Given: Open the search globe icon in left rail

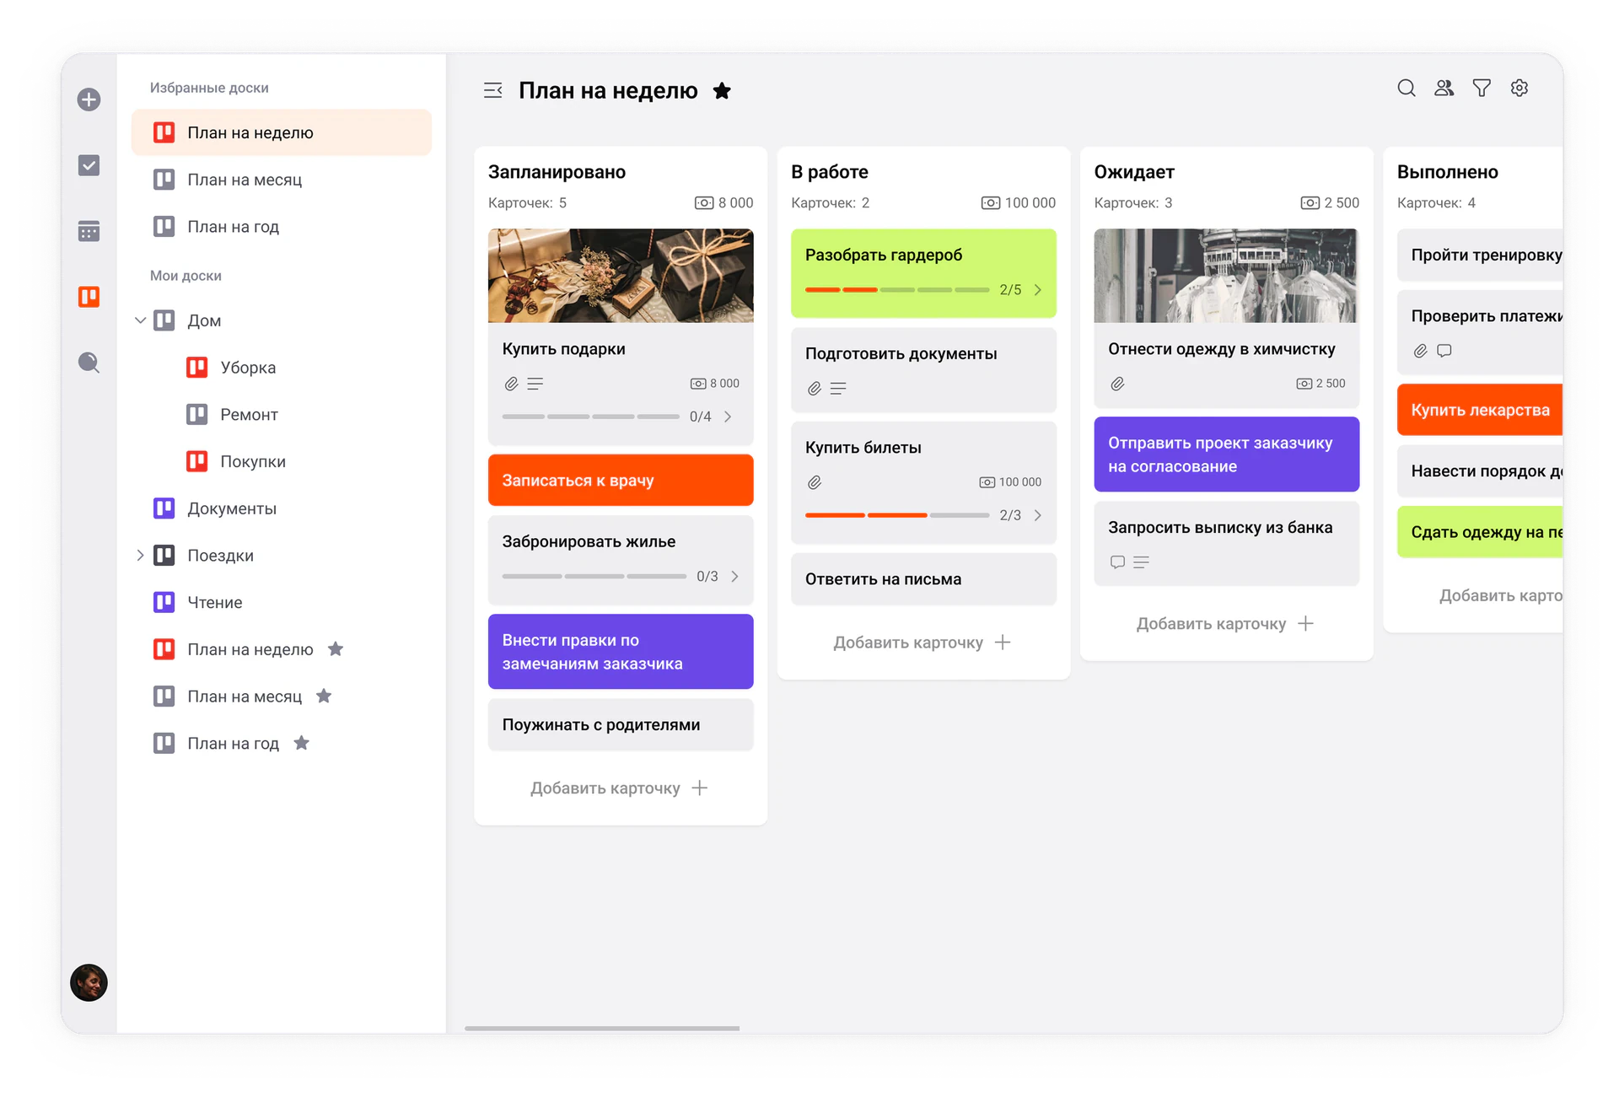Looking at the screenshot, I should coord(89,363).
